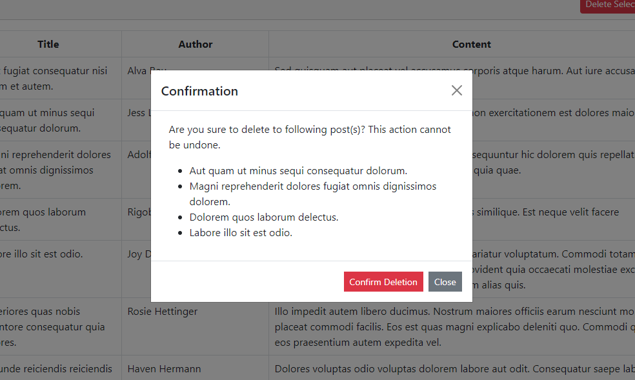
Task: Click the 'sequuntur hic dolorem quis repellat' content cell
Action: pos(554,170)
